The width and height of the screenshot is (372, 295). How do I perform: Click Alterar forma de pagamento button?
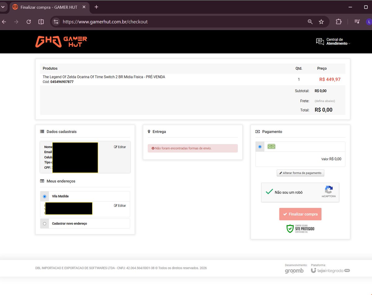(x=300, y=173)
